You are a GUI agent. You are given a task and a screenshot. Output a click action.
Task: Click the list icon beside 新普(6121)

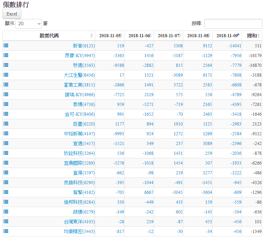point(6,45)
